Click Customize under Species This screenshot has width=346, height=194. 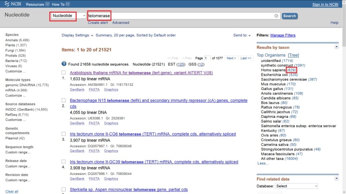15,71
